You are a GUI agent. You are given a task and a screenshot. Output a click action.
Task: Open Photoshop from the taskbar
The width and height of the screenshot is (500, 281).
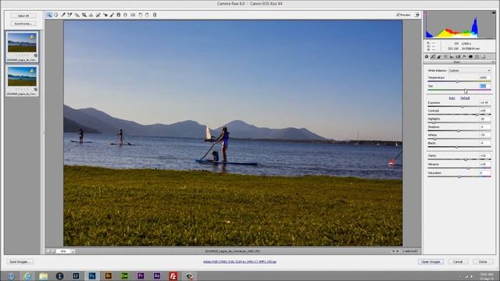coord(92,276)
